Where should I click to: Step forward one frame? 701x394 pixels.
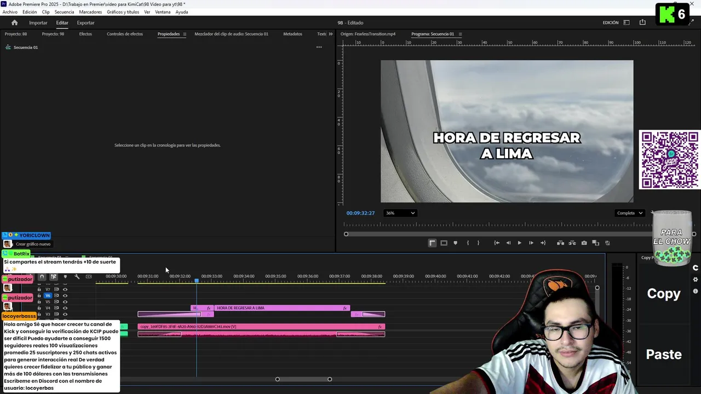pyautogui.click(x=531, y=243)
